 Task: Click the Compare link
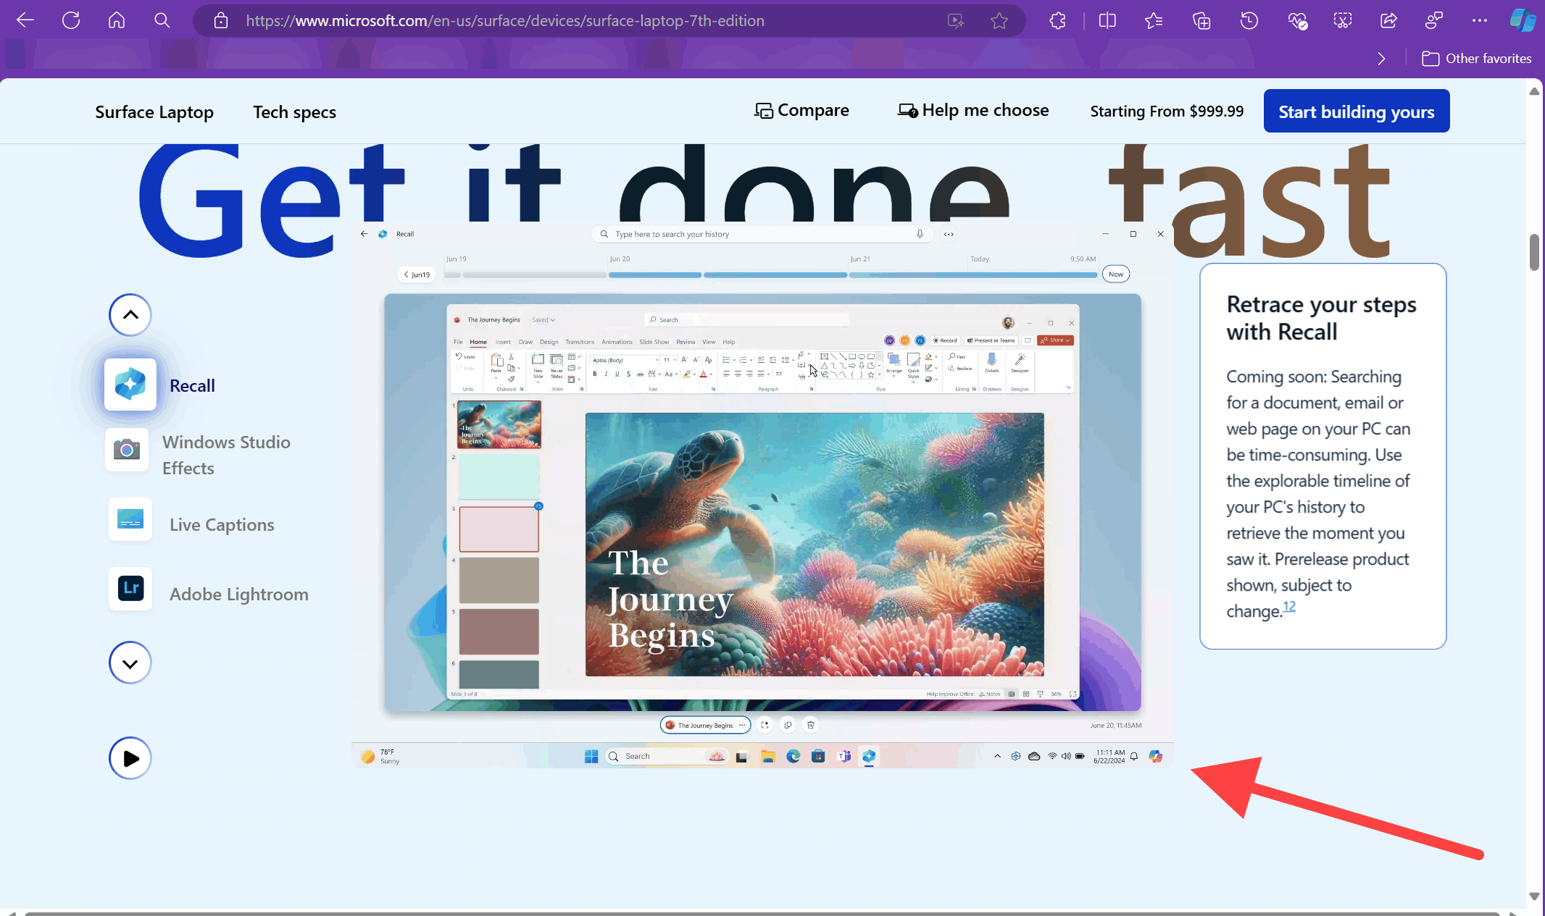[801, 110]
